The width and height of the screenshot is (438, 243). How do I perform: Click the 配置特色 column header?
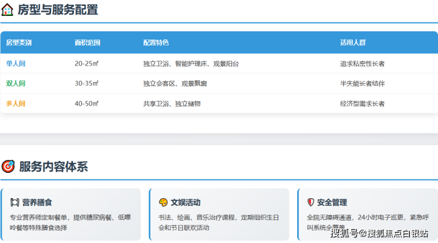click(x=156, y=43)
